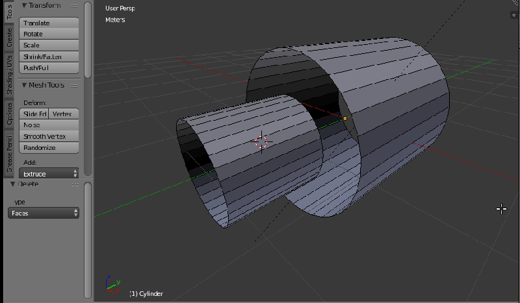Switch to the Tools tab

point(9,12)
